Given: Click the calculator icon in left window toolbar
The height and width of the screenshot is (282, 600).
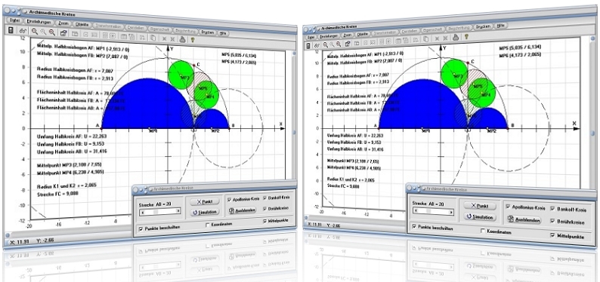Looking at the screenshot, I should [x=11, y=30].
